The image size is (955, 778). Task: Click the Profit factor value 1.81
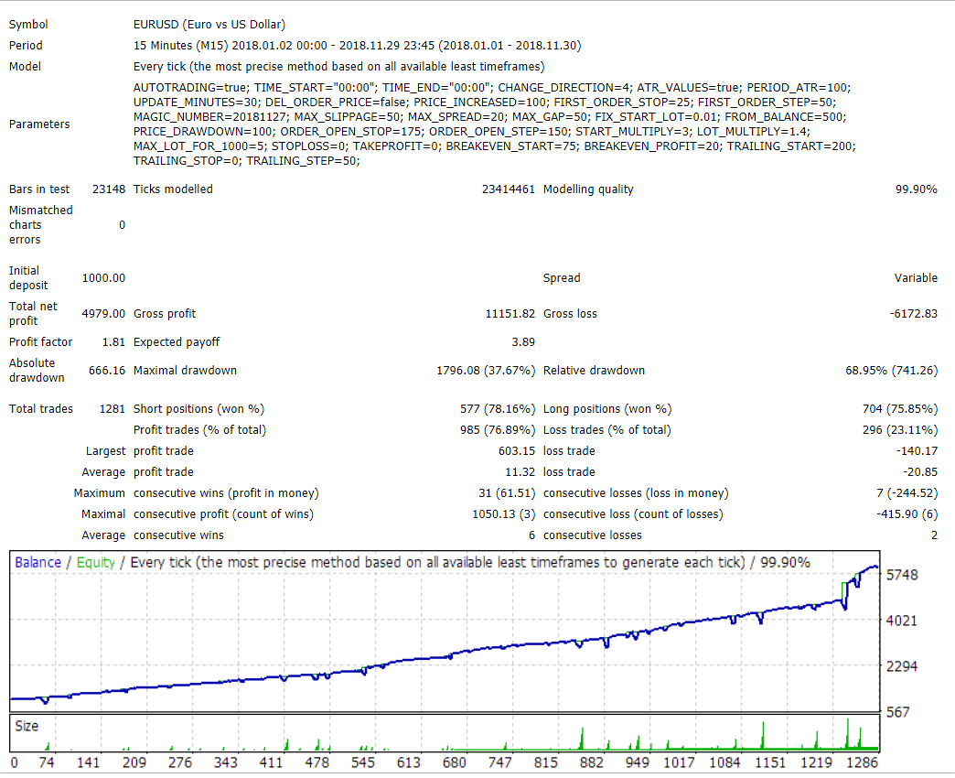click(114, 341)
